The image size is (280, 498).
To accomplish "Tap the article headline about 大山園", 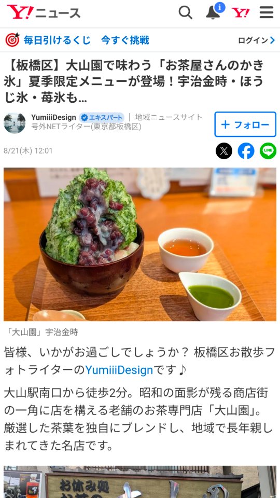I will (135, 81).
